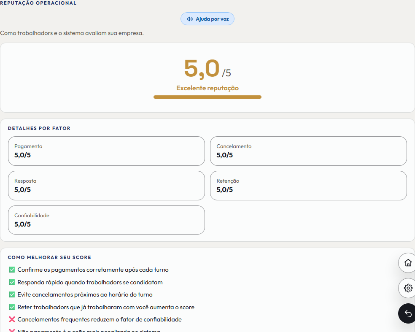Click the tip 'Evite cancelamentos próximos ao horário do turno'

[x=85, y=295]
